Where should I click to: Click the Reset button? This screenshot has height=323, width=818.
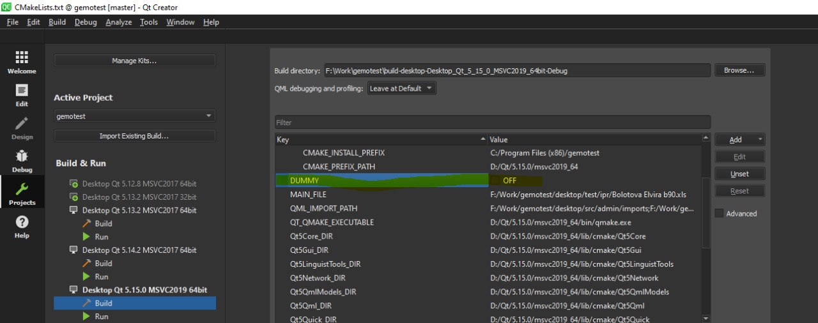click(x=739, y=191)
